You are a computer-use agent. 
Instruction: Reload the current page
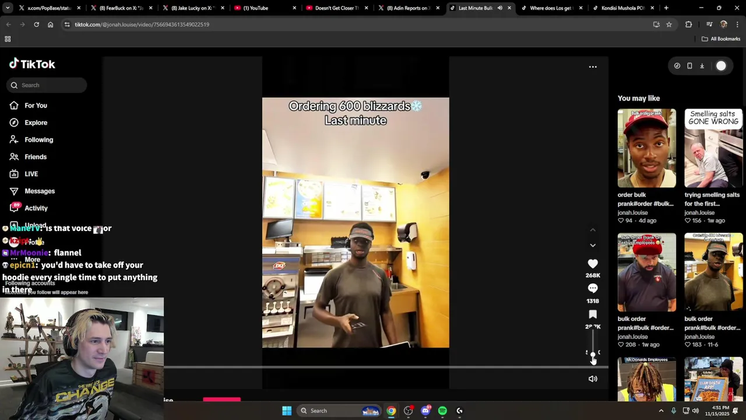click(x=36, y=24)
